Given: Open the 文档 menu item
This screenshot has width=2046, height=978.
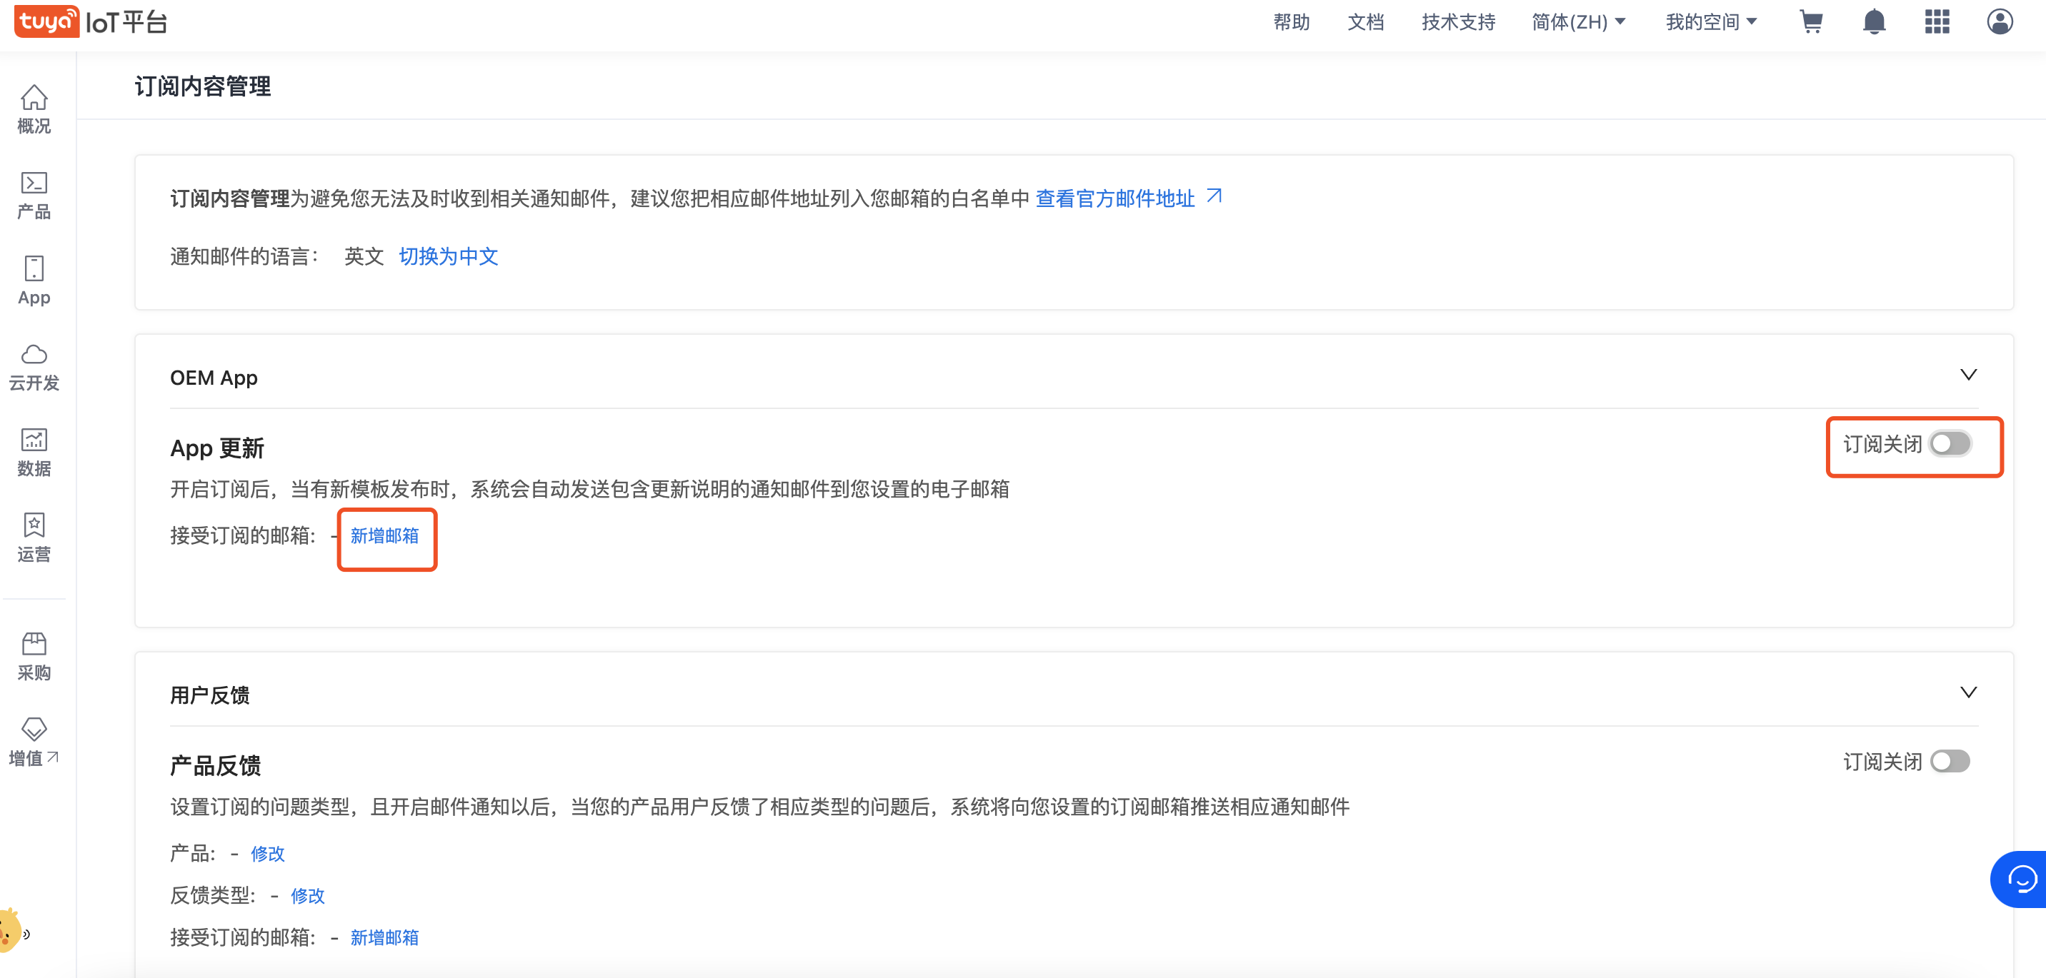Looking at the screenshot, I should tap(1365, 21).
